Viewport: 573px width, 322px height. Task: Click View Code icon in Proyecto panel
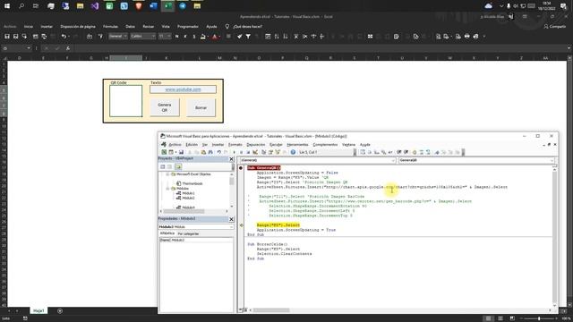163,167
